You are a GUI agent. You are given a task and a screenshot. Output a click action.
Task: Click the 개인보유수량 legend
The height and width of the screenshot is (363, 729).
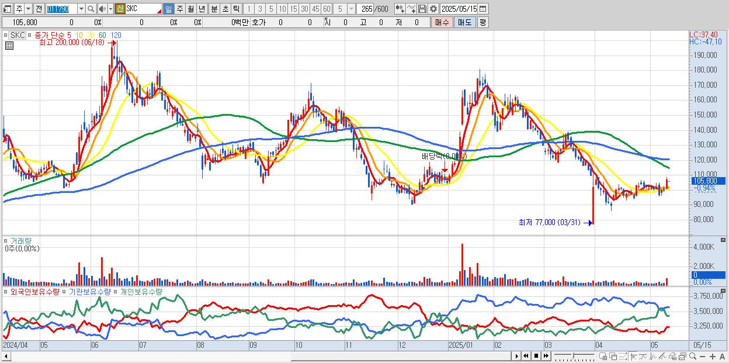tap(141, 291)
